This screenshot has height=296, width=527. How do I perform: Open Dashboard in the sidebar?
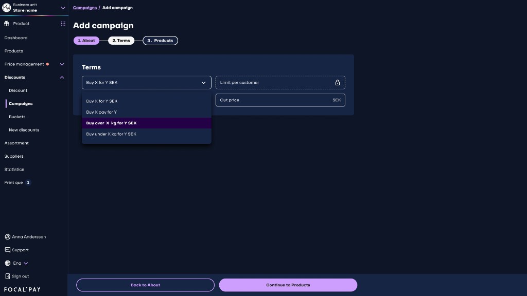coord(16,38)
